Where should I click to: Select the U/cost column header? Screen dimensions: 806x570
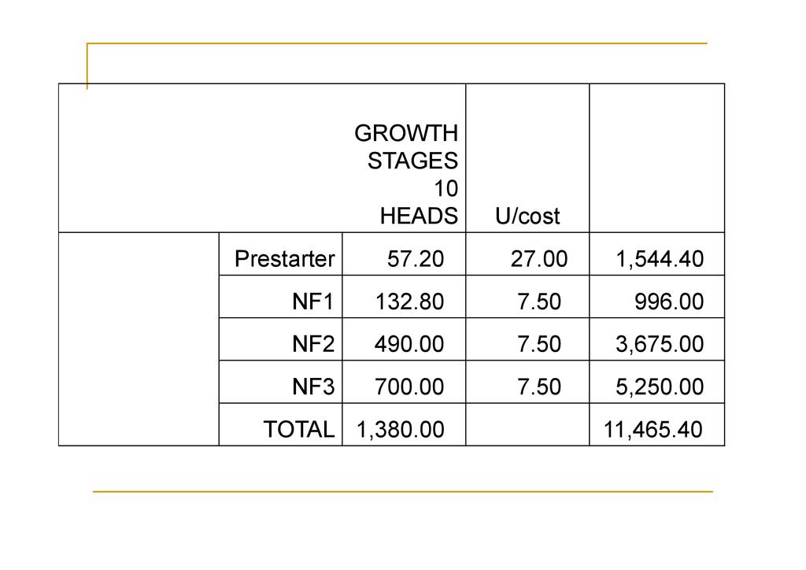(x=527, y=217)
